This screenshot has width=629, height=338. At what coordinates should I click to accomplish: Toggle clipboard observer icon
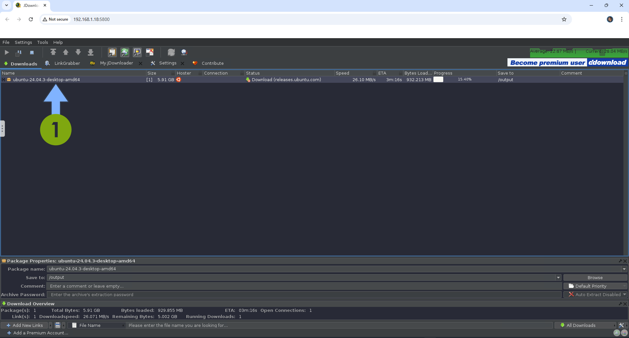click(x=112, y=52)
